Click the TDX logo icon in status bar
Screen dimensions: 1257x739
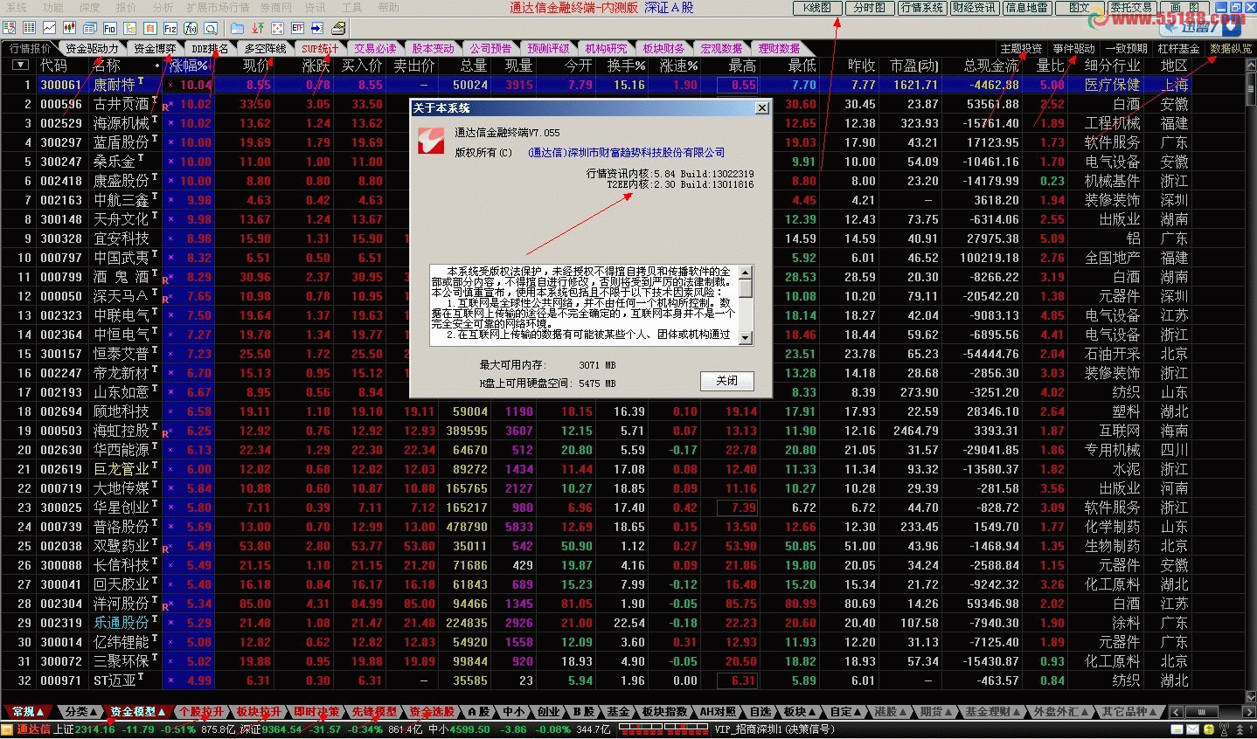[x=7, y=729]
